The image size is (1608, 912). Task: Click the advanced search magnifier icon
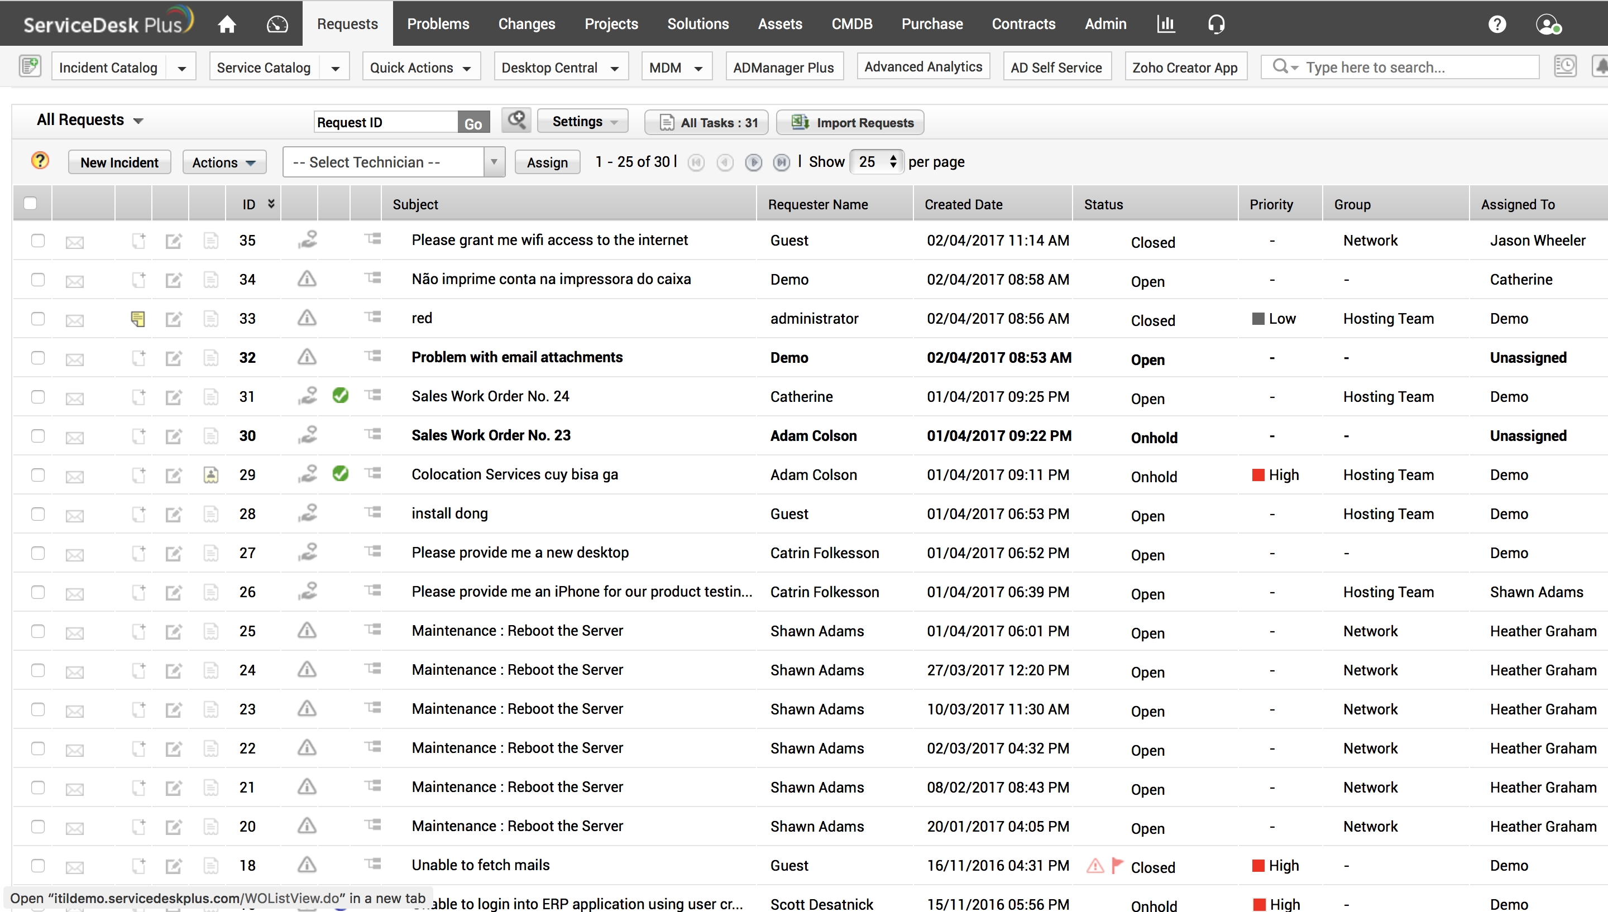tap(516, 120)
